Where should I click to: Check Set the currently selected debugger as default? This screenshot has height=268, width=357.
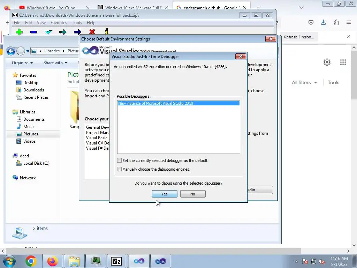pos(119,161)
